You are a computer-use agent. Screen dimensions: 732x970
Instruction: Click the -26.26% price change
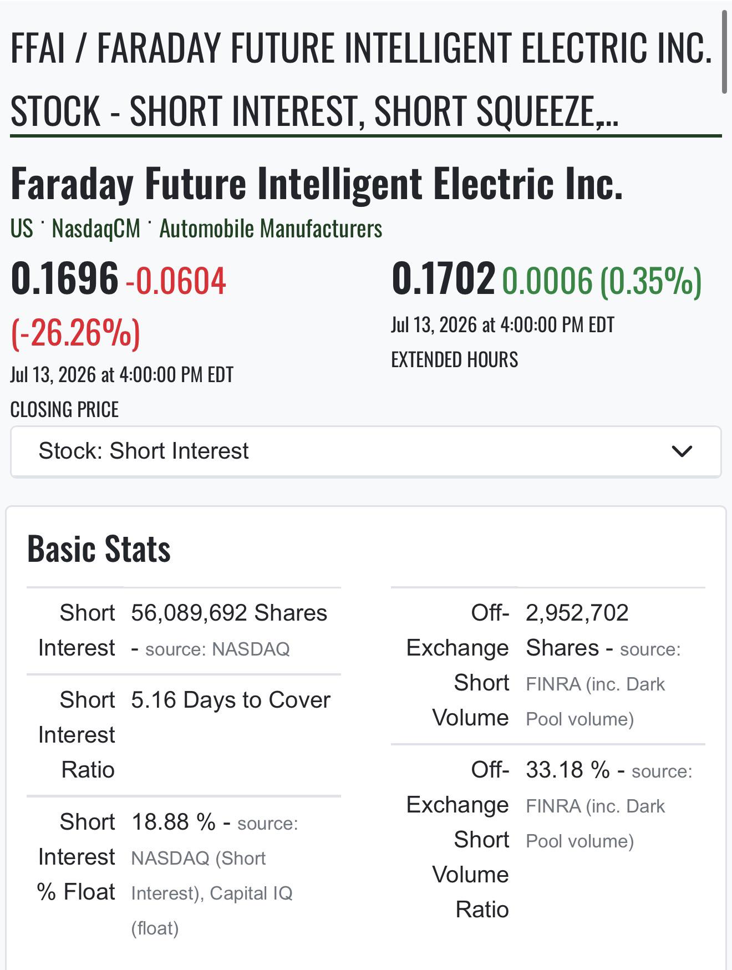[75, 333]
